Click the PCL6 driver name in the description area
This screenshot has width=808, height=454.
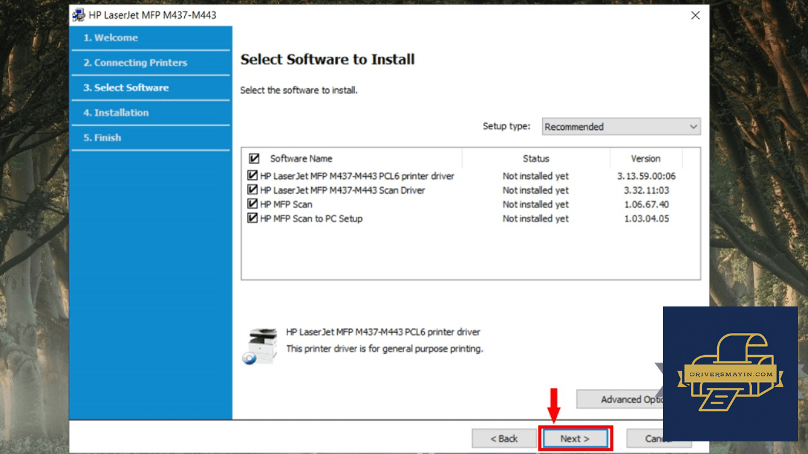click(383, 332)
